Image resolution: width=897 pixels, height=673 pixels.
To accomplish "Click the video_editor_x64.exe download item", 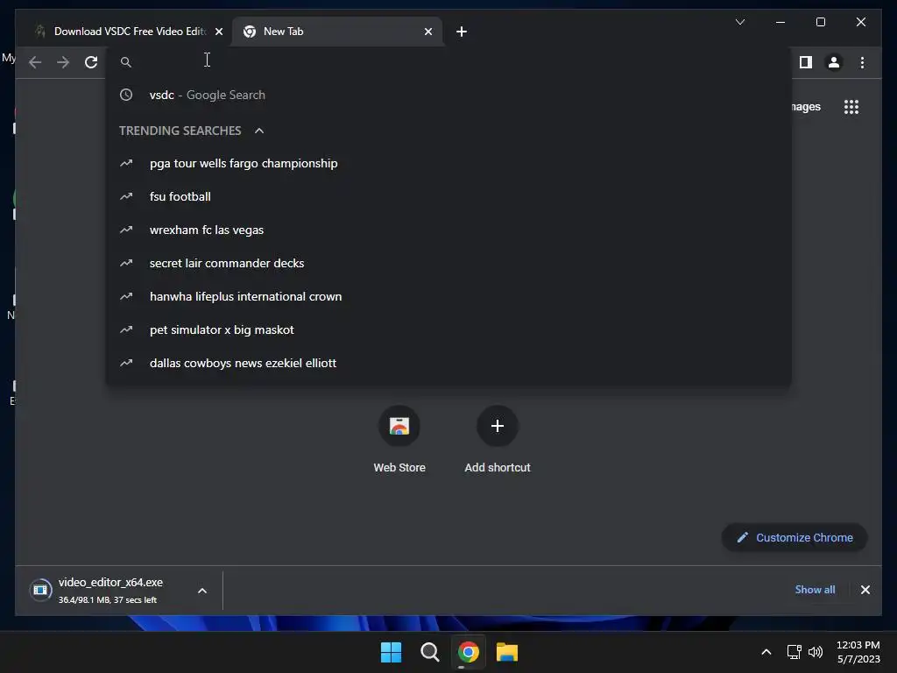I will coord(106,590).
